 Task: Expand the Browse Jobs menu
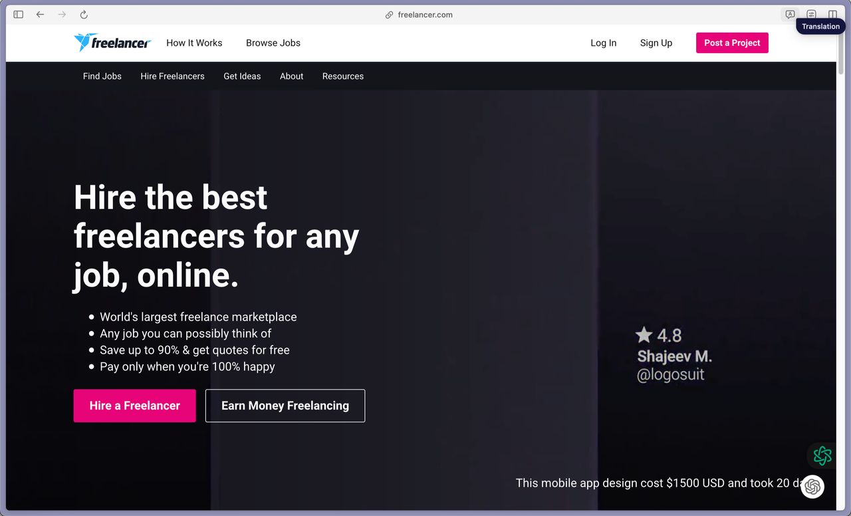[273, 43]
